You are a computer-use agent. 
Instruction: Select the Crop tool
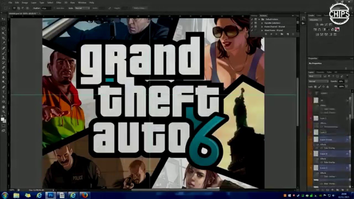point(4,38)
